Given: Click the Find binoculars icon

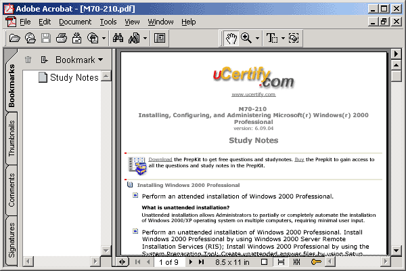Looking at the screenshot, I should [x=118, y=39].
